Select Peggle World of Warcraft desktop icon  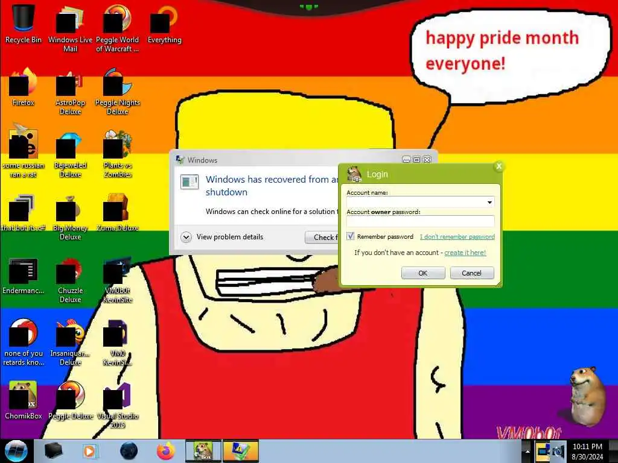click(117, 28)
